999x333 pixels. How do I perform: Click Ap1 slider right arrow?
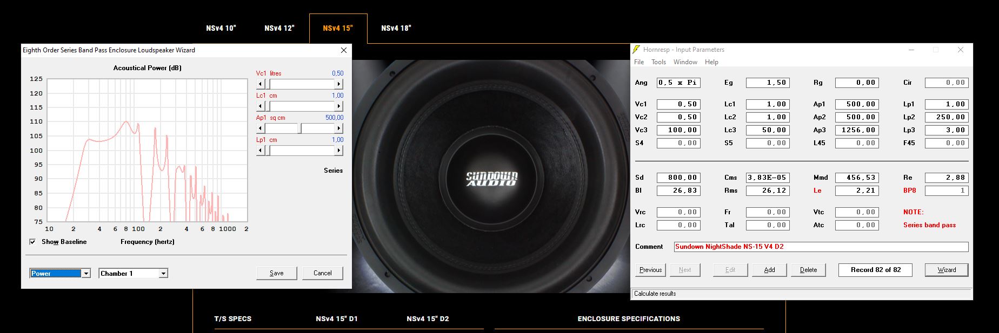point(339,128)
